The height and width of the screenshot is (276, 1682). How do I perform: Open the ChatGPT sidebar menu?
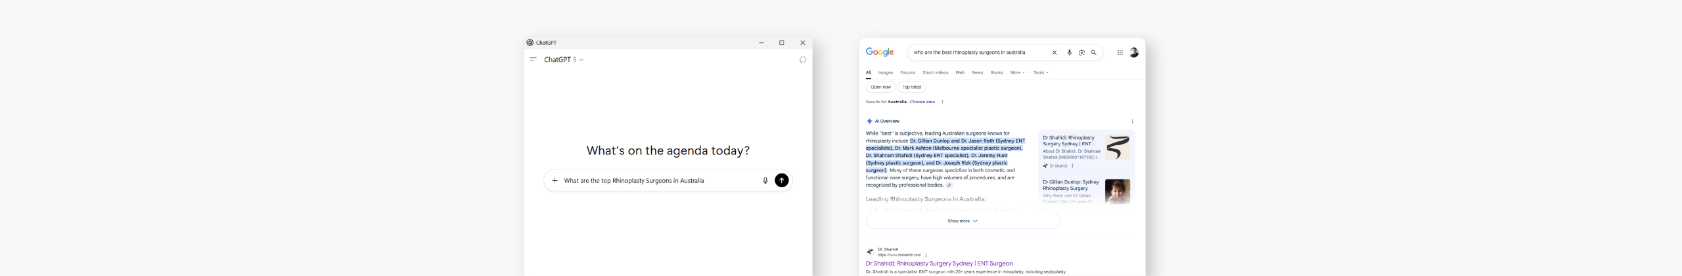(533, 60)
